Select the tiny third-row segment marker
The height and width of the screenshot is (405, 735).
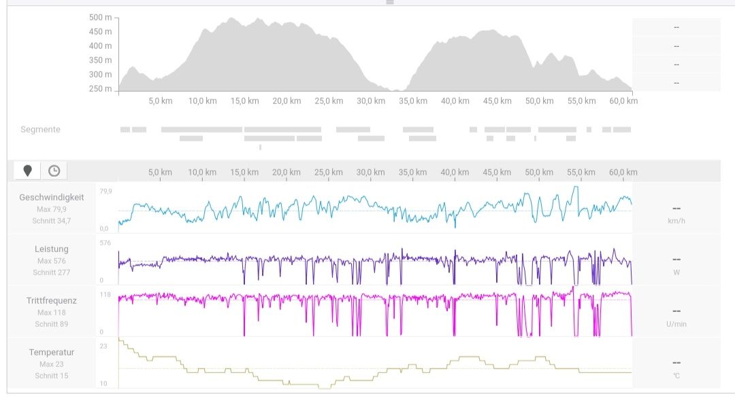pyautogui.click(x=260, y=147)
